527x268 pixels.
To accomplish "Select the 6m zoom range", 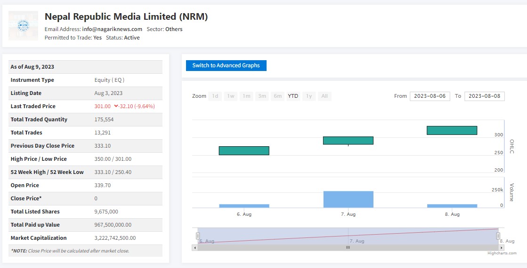I will pos(278,96).
